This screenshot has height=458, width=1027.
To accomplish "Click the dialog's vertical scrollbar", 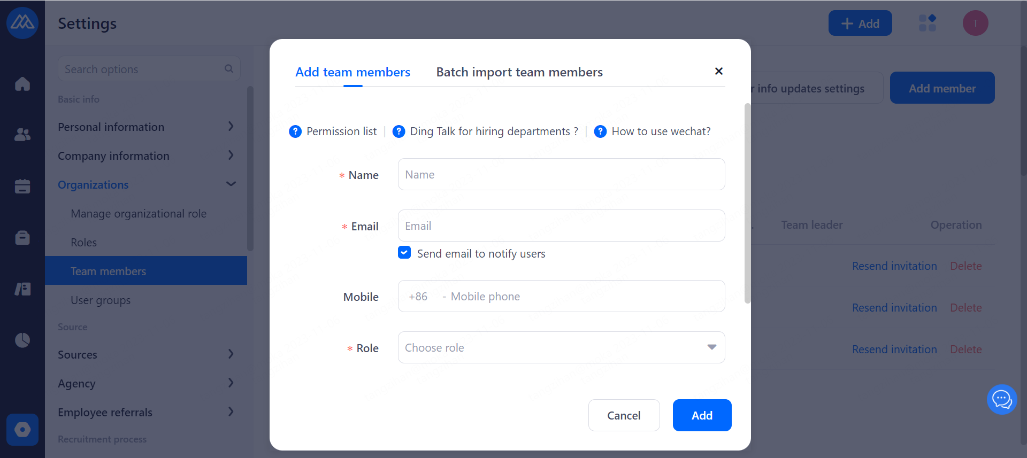I will point(747,203).
